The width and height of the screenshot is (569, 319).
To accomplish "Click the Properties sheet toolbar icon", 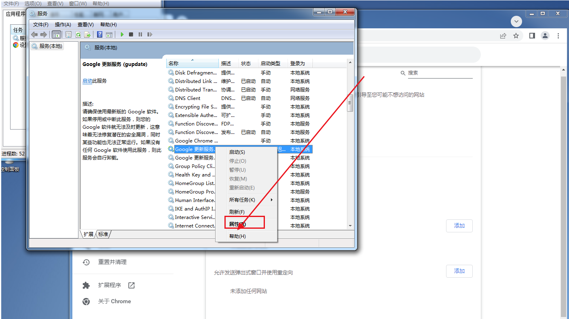I will pos(68,34).
